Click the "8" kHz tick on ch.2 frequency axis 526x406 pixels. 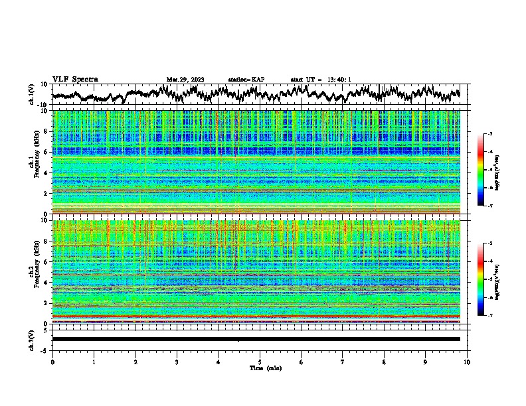(46, 241)
